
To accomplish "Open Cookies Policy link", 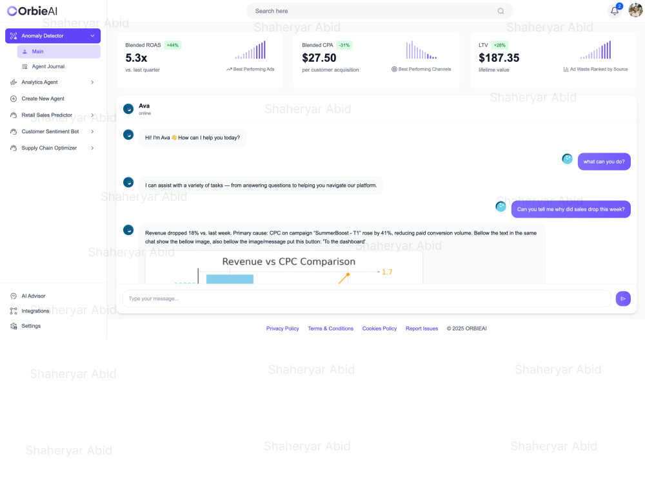I will tap(379, 328).
